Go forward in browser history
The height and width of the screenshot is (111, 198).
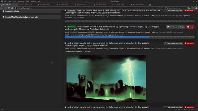pos(5,8)
